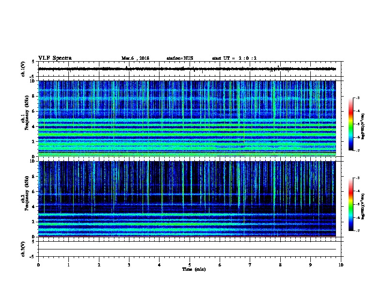This screenshot has width=384, height=297.
Task: Click the "Time (min)" axis title
Action: pyautogui.click(x=194, y=269)
